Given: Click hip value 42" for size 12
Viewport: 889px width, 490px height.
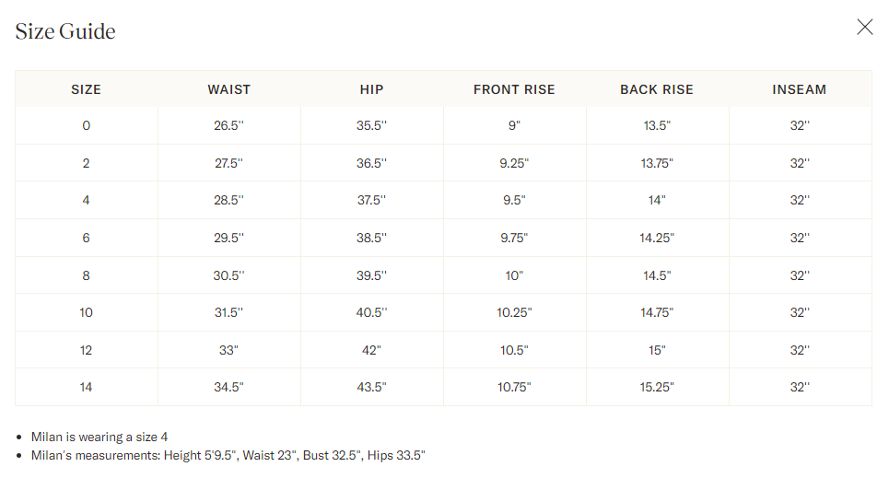Looking at the screenshot, I should [x=372, y=351].
